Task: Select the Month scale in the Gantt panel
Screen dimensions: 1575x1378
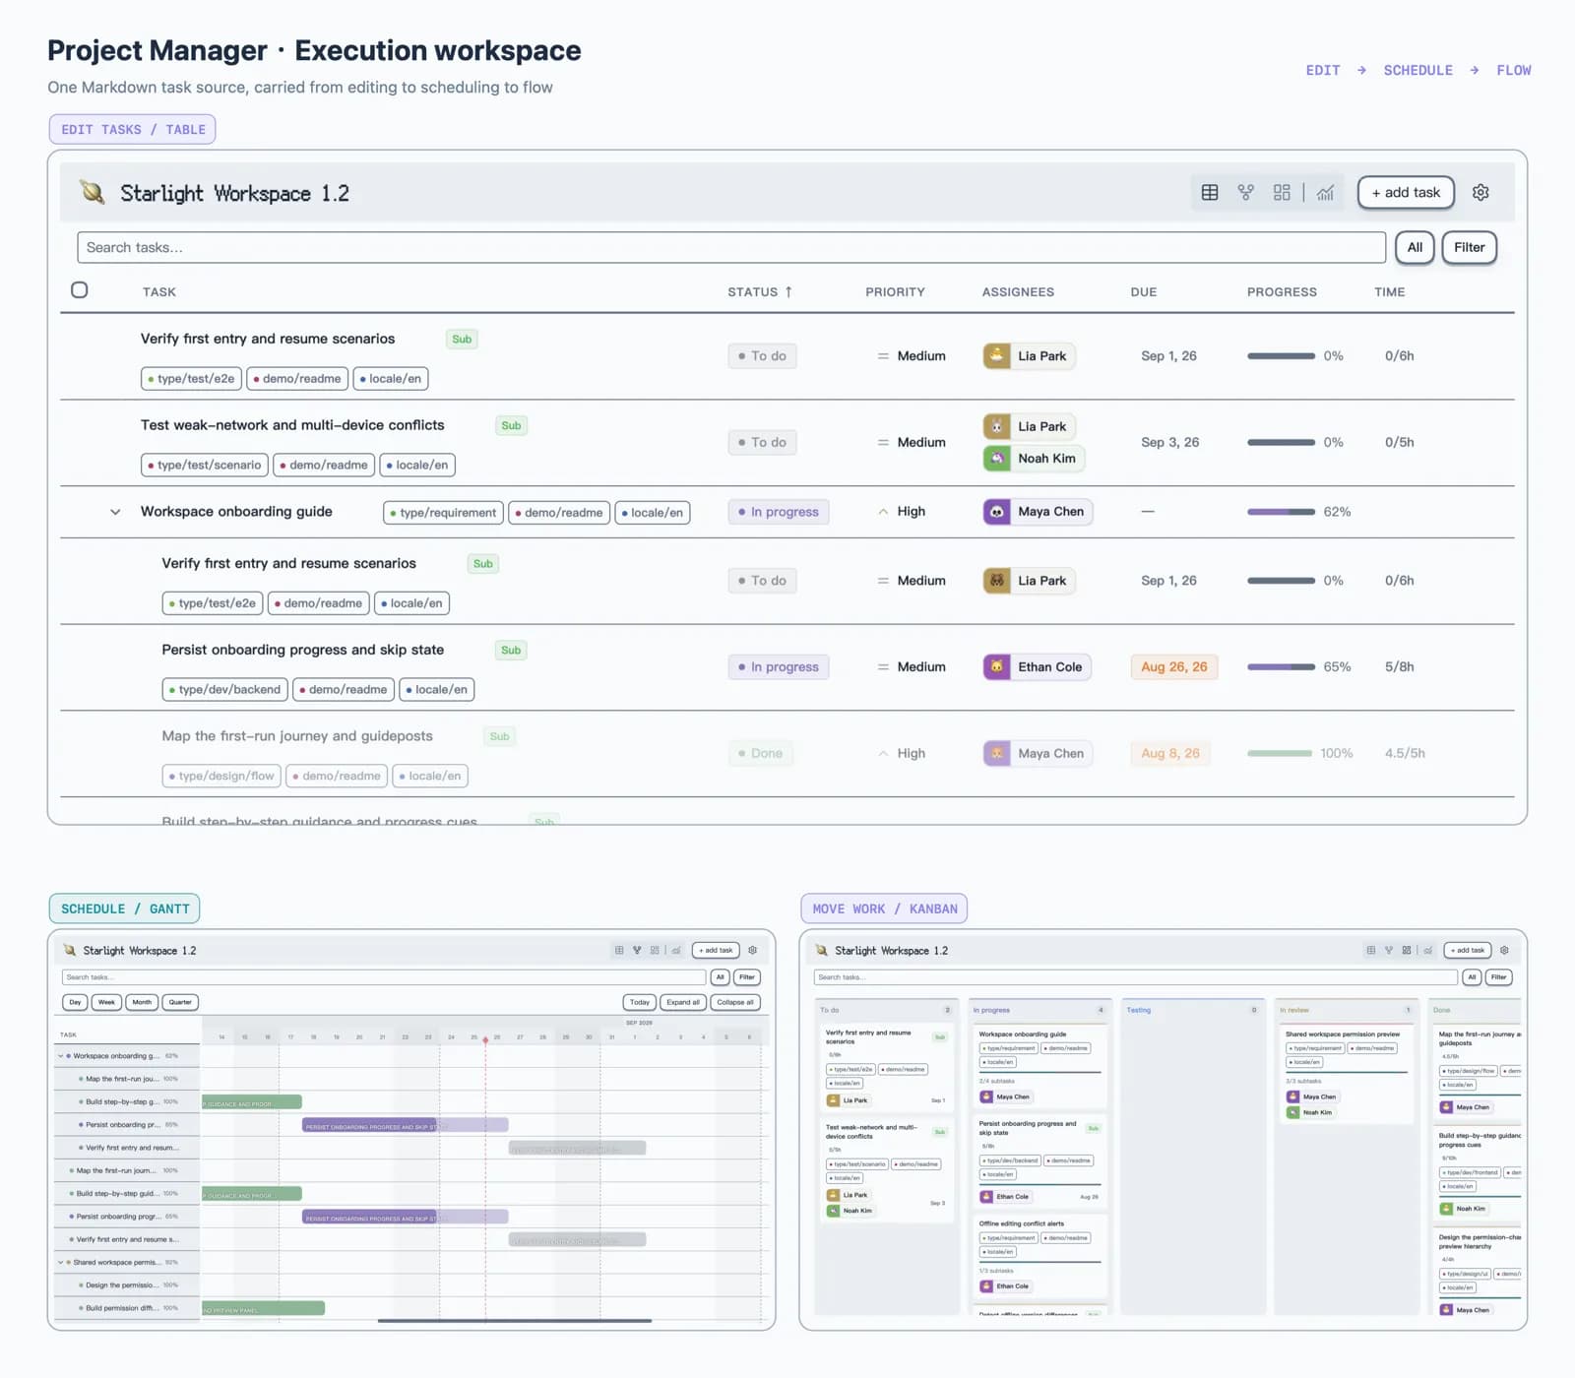Action: [x=142, y=1002]
